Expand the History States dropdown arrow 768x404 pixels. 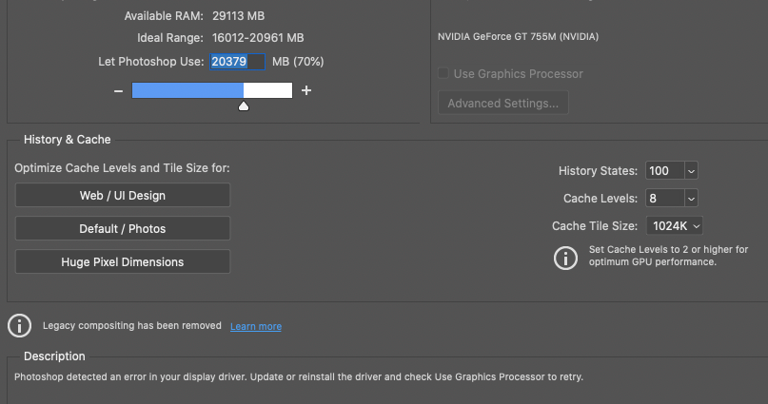coord(691,171)
